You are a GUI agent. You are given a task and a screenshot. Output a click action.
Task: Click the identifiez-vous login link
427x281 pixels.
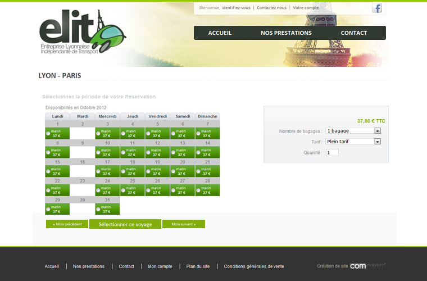(236, 8)
